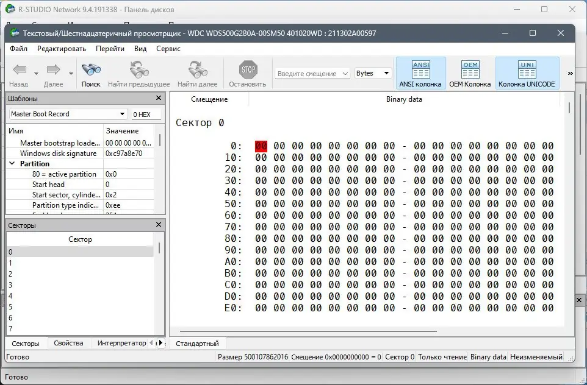The image size is (587, 385).
Task: Select Partition type indicator row
Action: (x=80, y=205)
